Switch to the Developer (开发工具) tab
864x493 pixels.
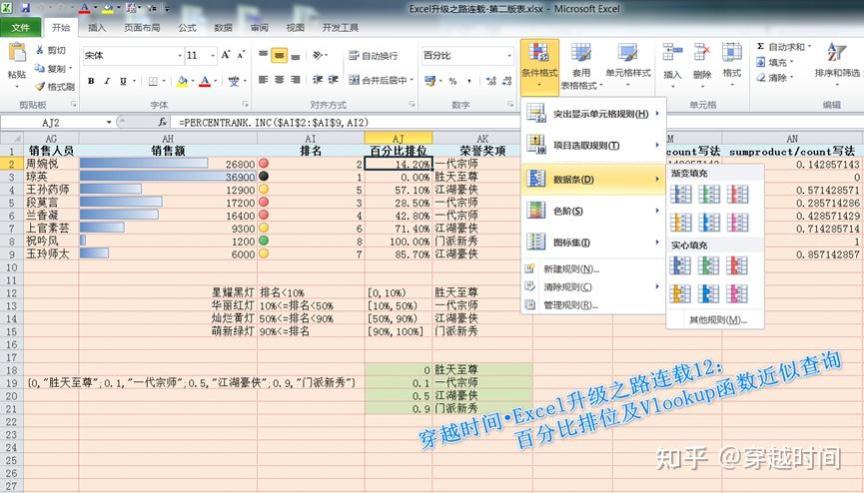pyautogui.click(x=340, y=28)
